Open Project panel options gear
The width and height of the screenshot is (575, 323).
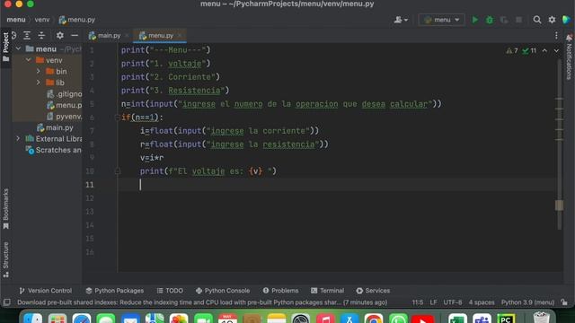[60, 36]
